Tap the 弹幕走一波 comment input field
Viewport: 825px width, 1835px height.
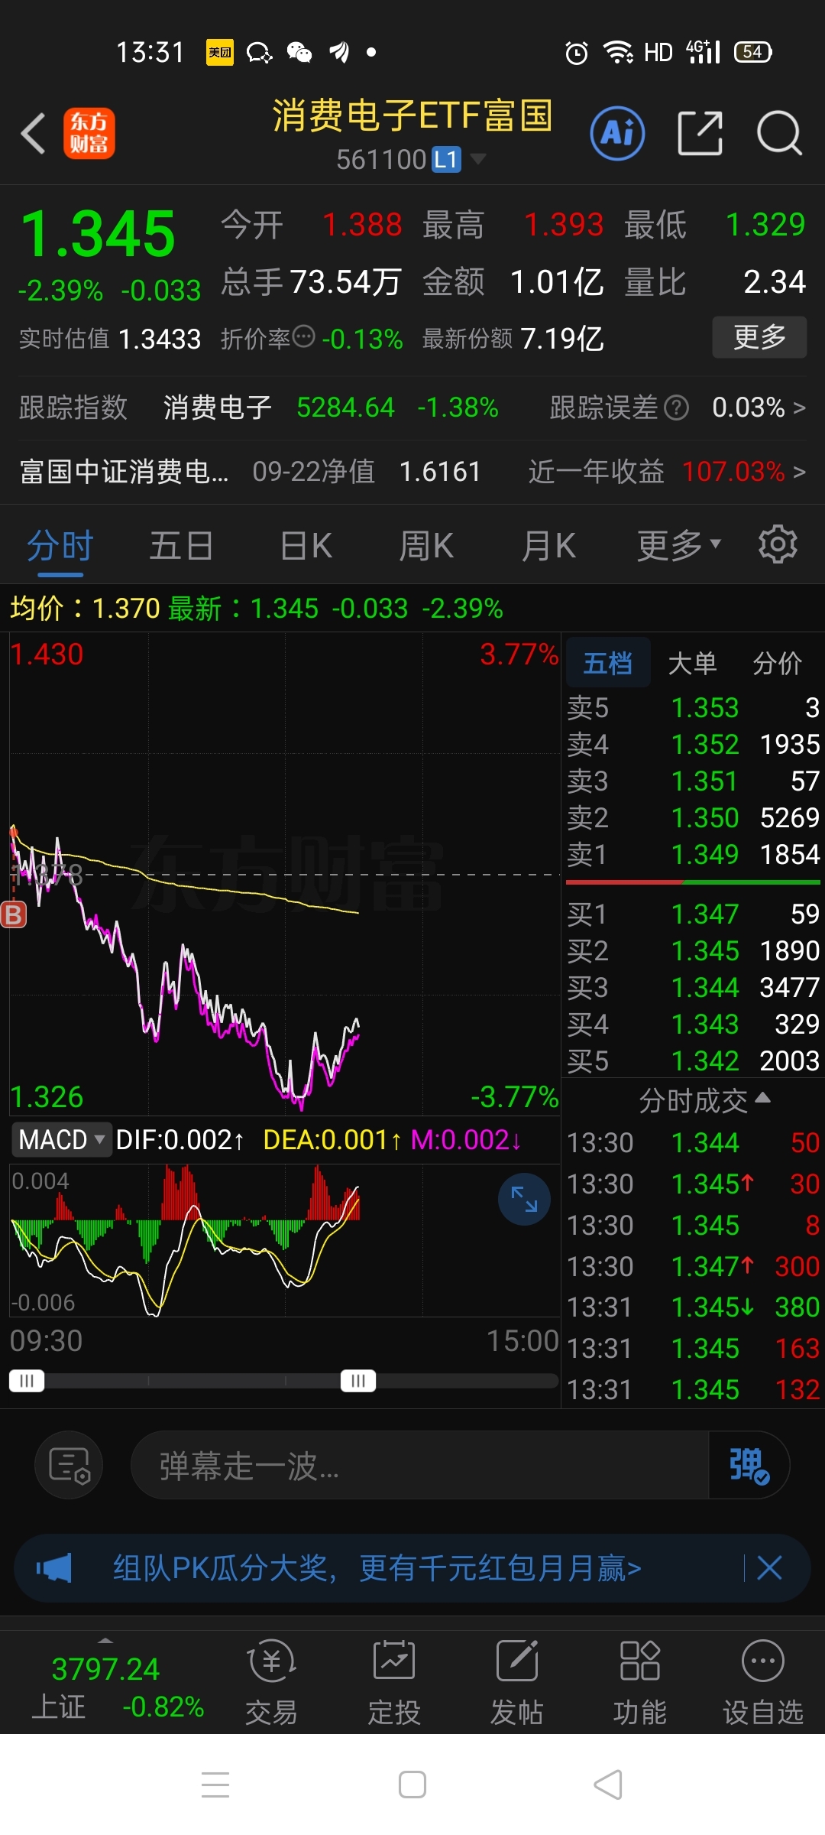tap(420, 1466)
